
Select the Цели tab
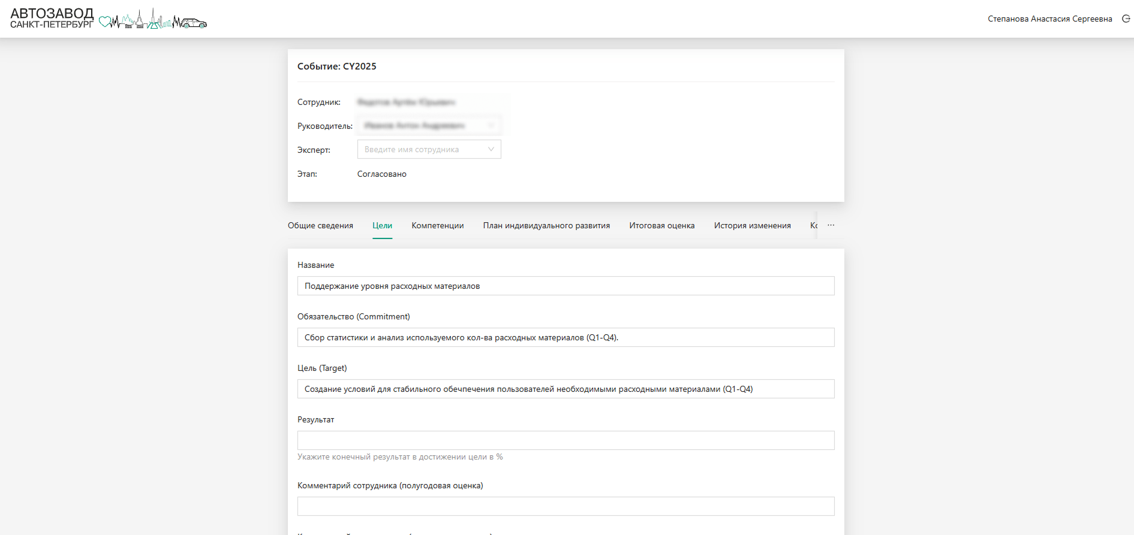click(x=382, y=226)
